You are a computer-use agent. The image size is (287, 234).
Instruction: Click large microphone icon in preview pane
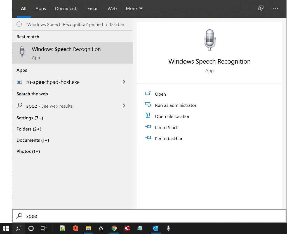point(210,40)
